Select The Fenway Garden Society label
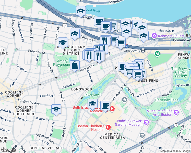Screen dimensions: 191x153 (181, 72)
